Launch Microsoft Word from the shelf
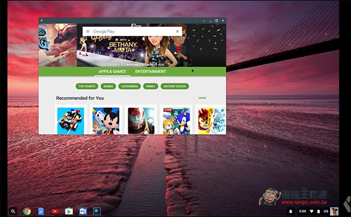The width and height of the screenshot is (351, 217). (83, 211)
